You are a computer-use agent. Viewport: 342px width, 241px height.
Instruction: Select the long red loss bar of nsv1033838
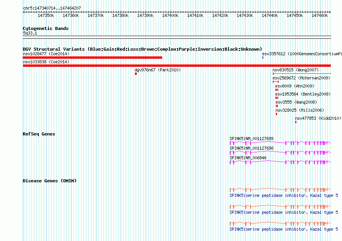[177, 66]
